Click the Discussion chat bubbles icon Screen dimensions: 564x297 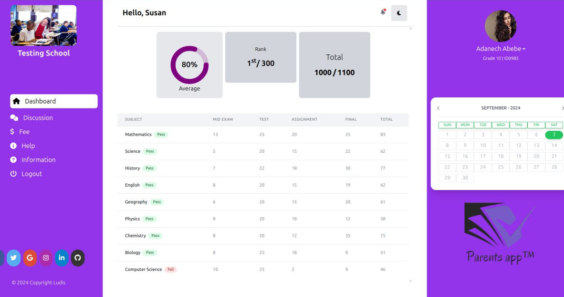[x=14, y=118]
